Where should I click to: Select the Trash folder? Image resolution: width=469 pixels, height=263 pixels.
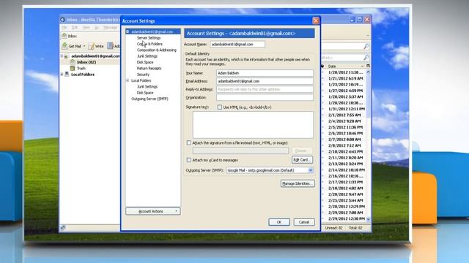81,68
